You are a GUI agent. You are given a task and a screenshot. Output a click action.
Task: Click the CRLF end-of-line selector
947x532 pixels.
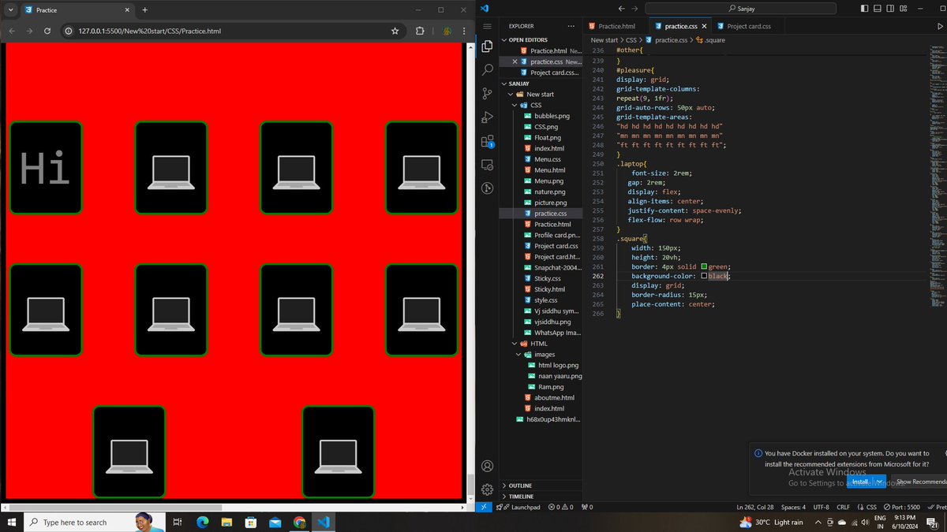(x=843, y=507)
